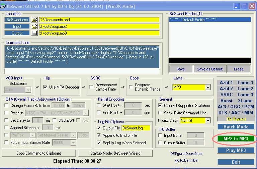Enable Append Silence of checkbox

(7, 128)
